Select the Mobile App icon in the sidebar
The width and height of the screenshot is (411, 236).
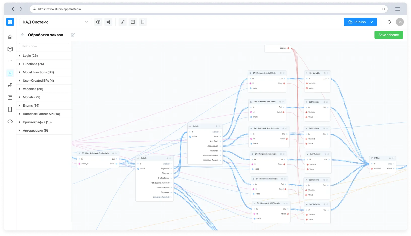[x=10, y=109]
